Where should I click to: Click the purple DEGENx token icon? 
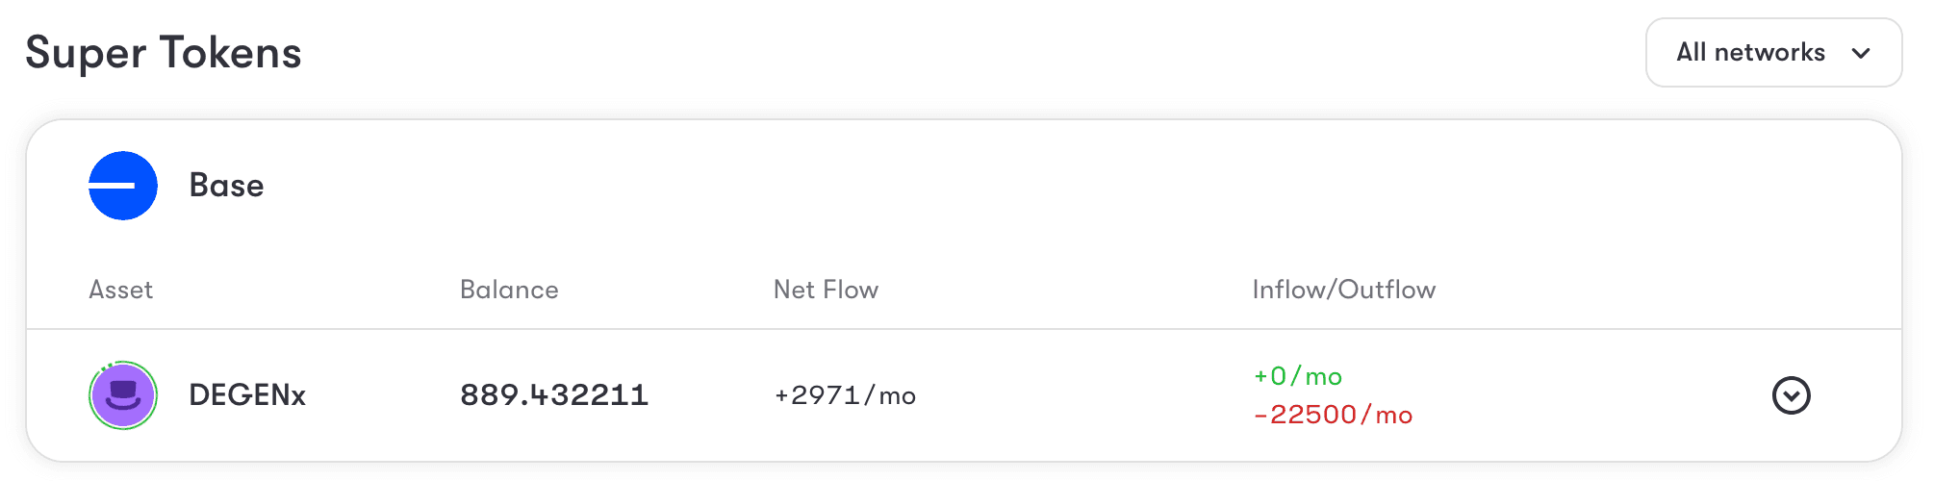(123, 395)
